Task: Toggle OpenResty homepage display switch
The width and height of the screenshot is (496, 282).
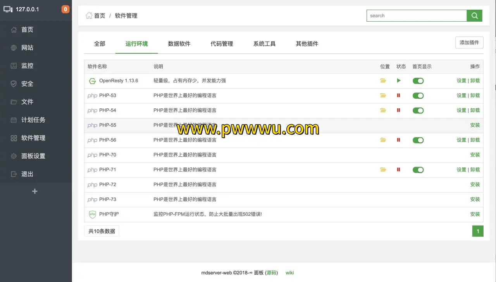Action: (x=418, y=81)
